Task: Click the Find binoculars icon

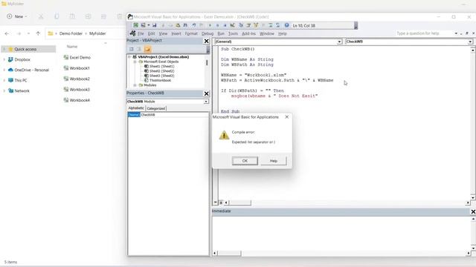Action: point(185,25)
